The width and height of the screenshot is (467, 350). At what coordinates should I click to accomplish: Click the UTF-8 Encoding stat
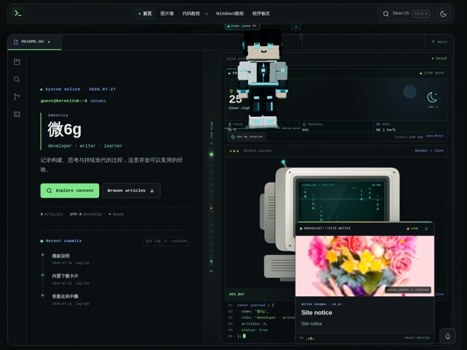(x=86, y=214)
